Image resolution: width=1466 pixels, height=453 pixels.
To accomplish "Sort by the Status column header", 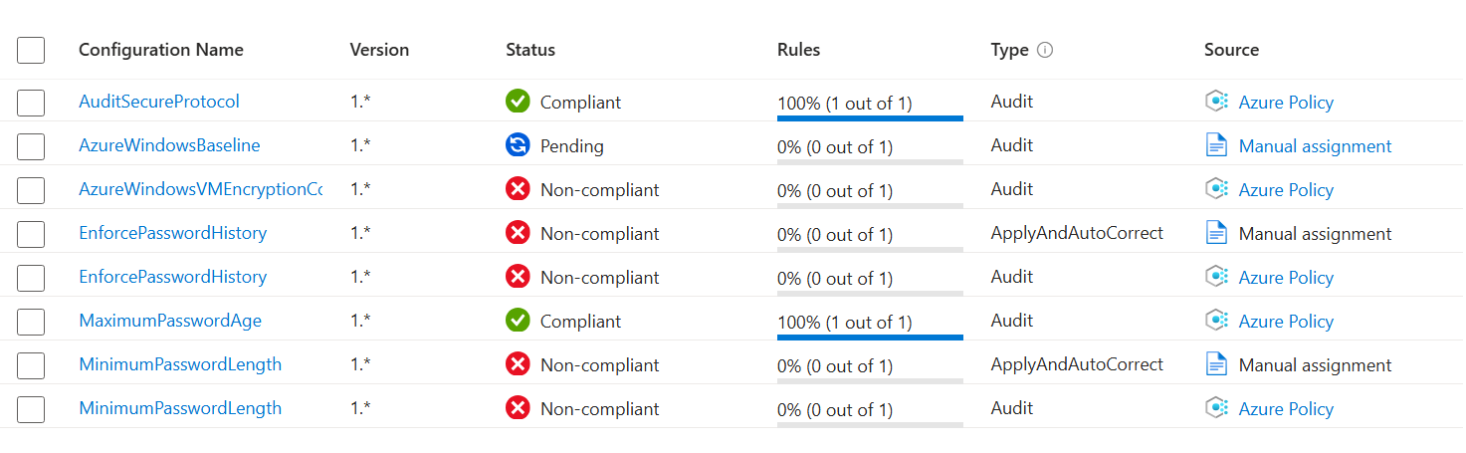I will pyautogui.click(x=530, y=50).
